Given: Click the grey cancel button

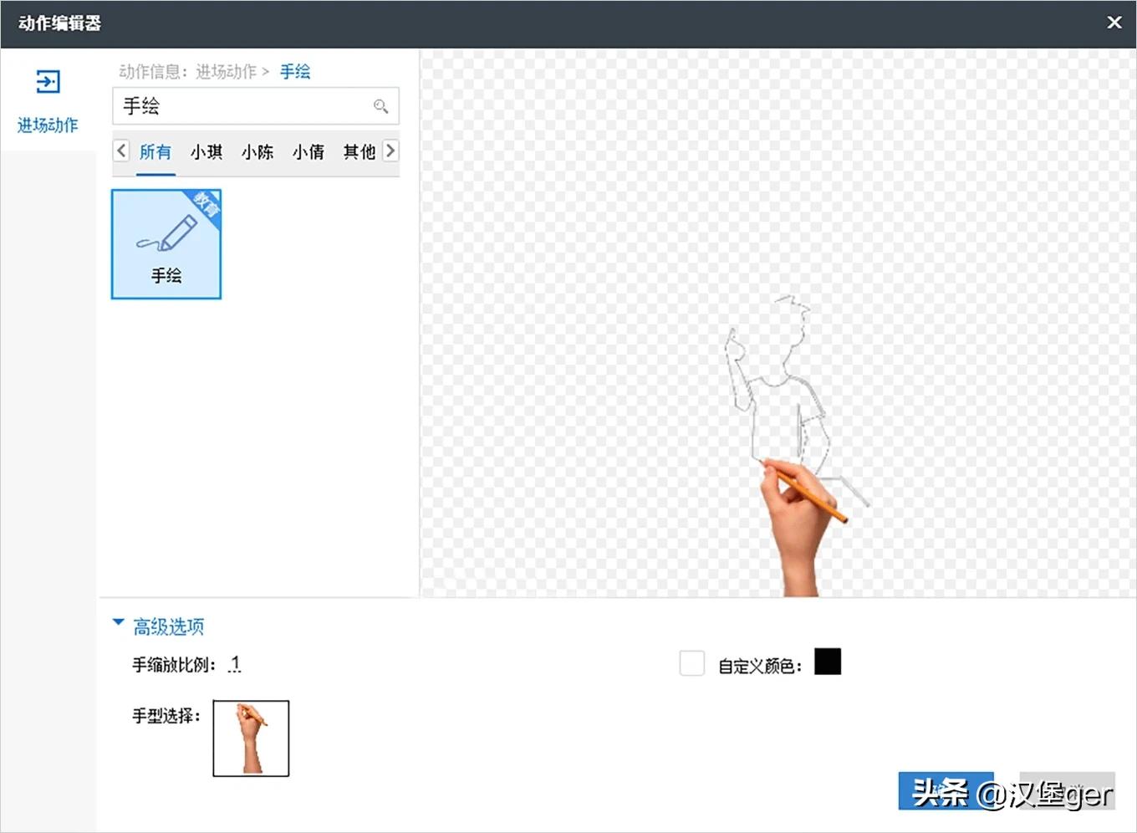Looking at the screenshot, I should (x=1068, y=790).
